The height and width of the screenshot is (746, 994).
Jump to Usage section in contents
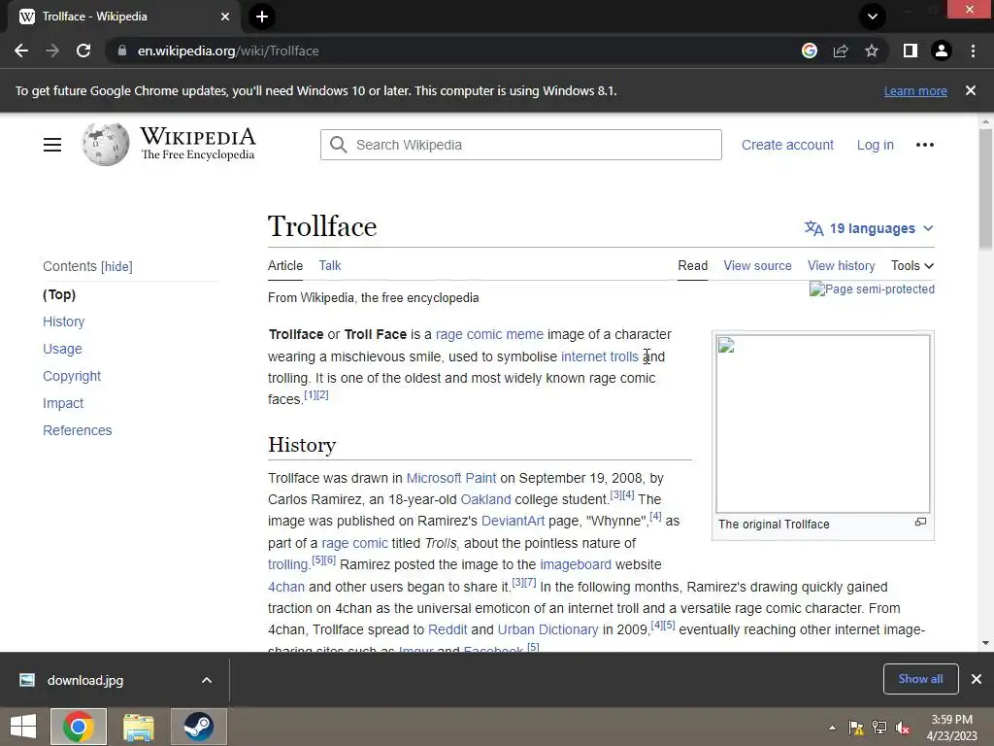62,349
